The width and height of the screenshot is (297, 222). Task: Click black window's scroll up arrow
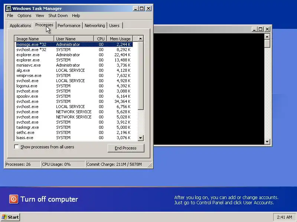[x=267, y=36]
